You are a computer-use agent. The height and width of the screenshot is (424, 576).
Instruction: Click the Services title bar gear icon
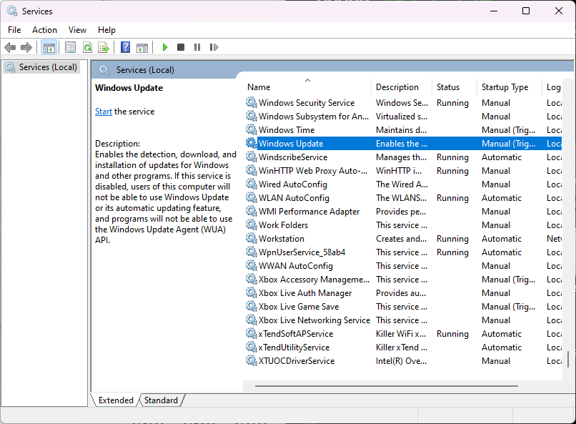point(12,11)
